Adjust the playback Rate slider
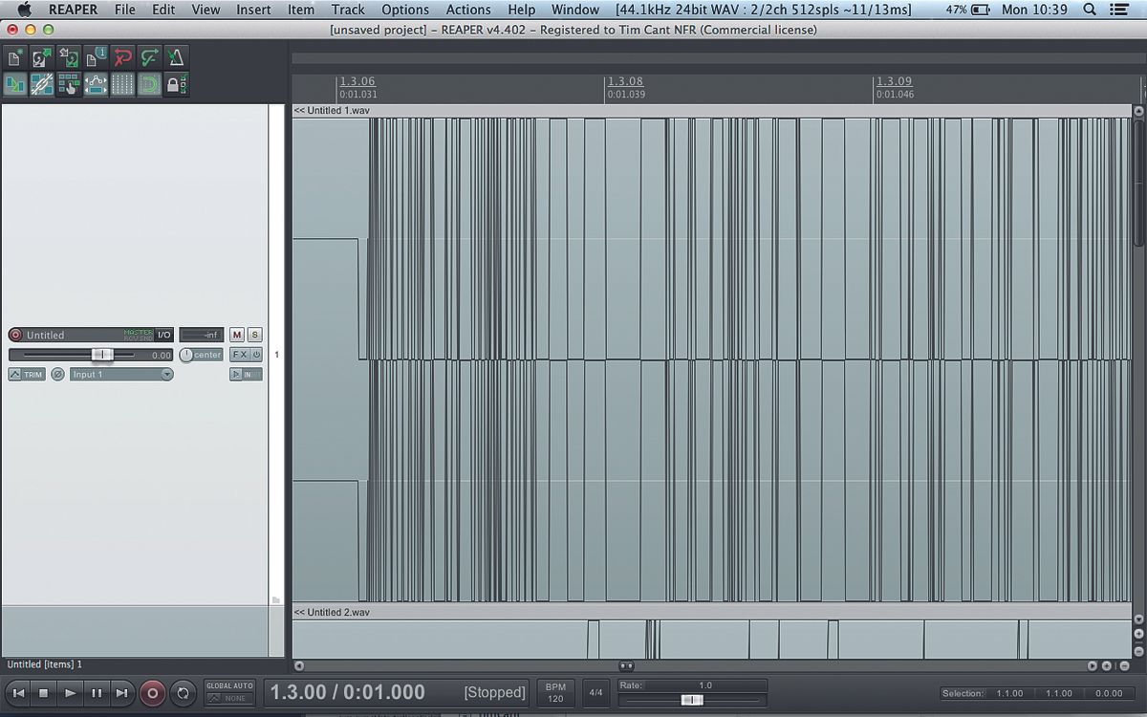The image size is (1147, 717). click(690, 698)
